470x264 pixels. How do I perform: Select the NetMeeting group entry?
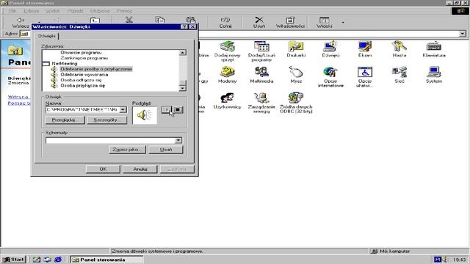[x=64, y=64]
